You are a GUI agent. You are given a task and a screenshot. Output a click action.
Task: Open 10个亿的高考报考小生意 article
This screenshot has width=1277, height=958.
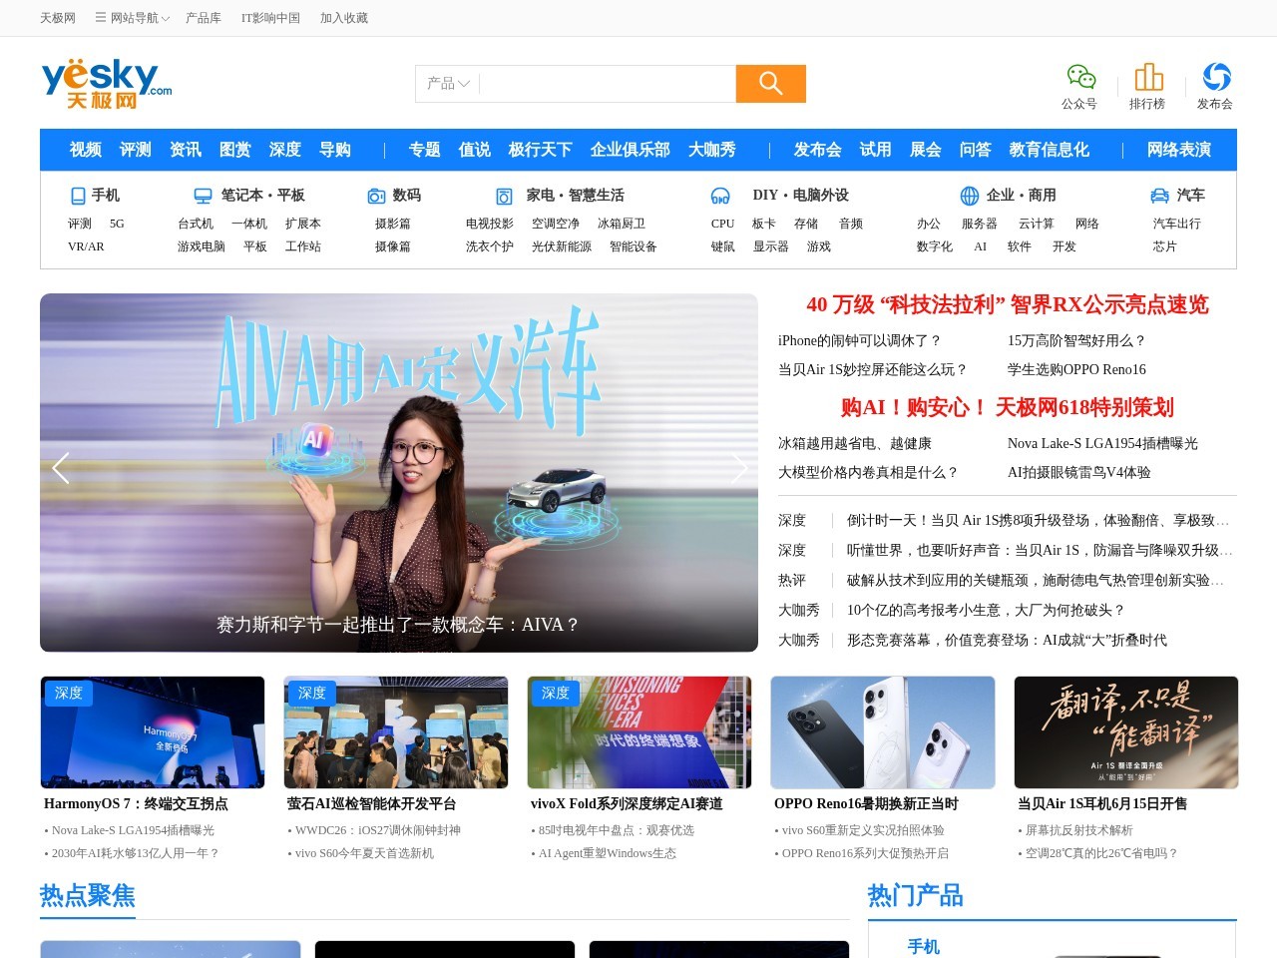[x=986, y=611]
